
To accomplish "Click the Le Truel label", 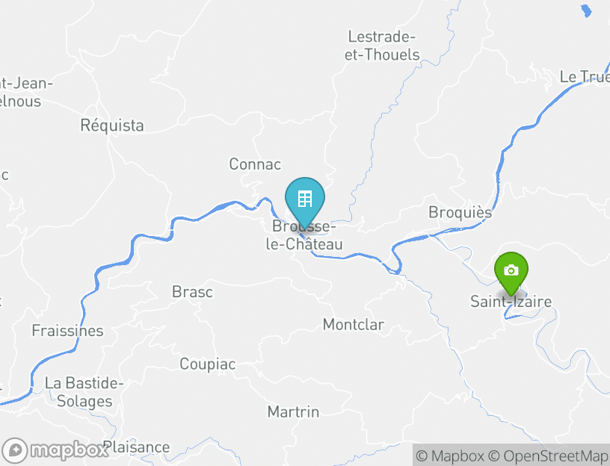I will pyautogui.click(x=585, y=77).
